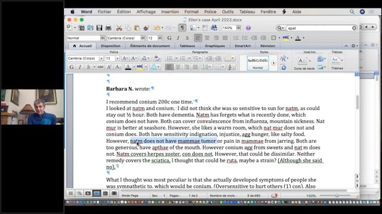The image size is (382, 214).
Task: Switch to the Disposition tab
Action: point(110,46)
